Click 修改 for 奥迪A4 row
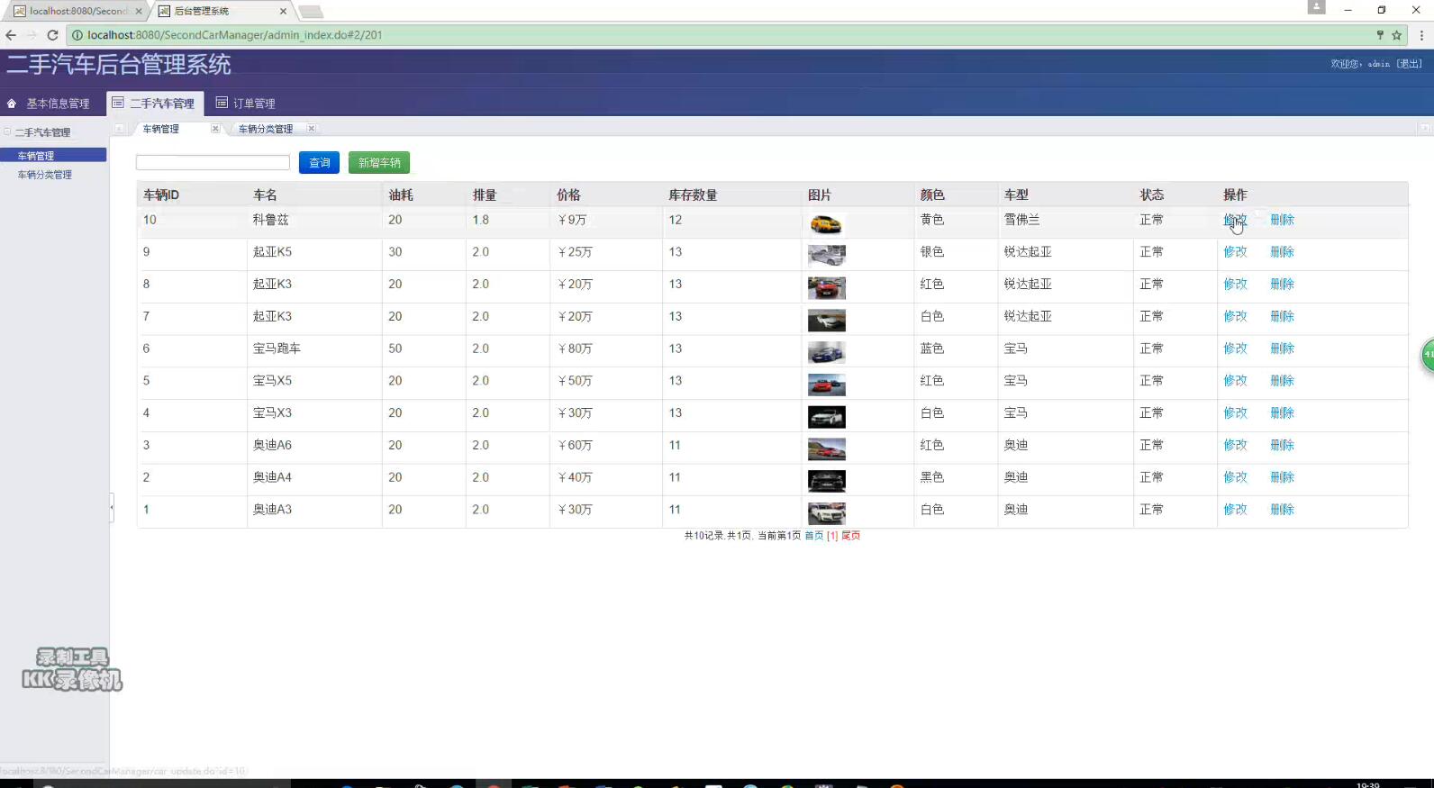1434x788 pixels. click(x=1235, y=477)
